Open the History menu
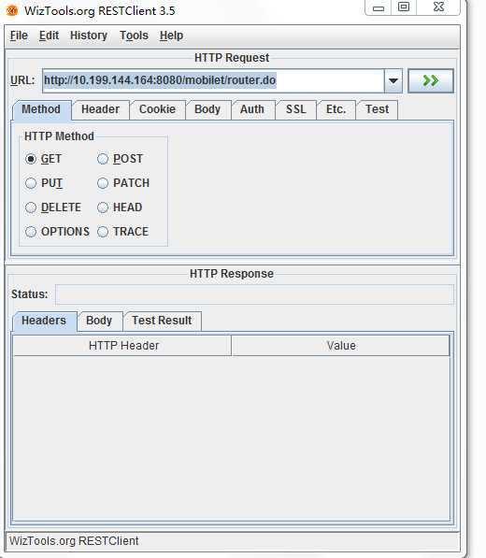486x558 pixels. [89, 36]
